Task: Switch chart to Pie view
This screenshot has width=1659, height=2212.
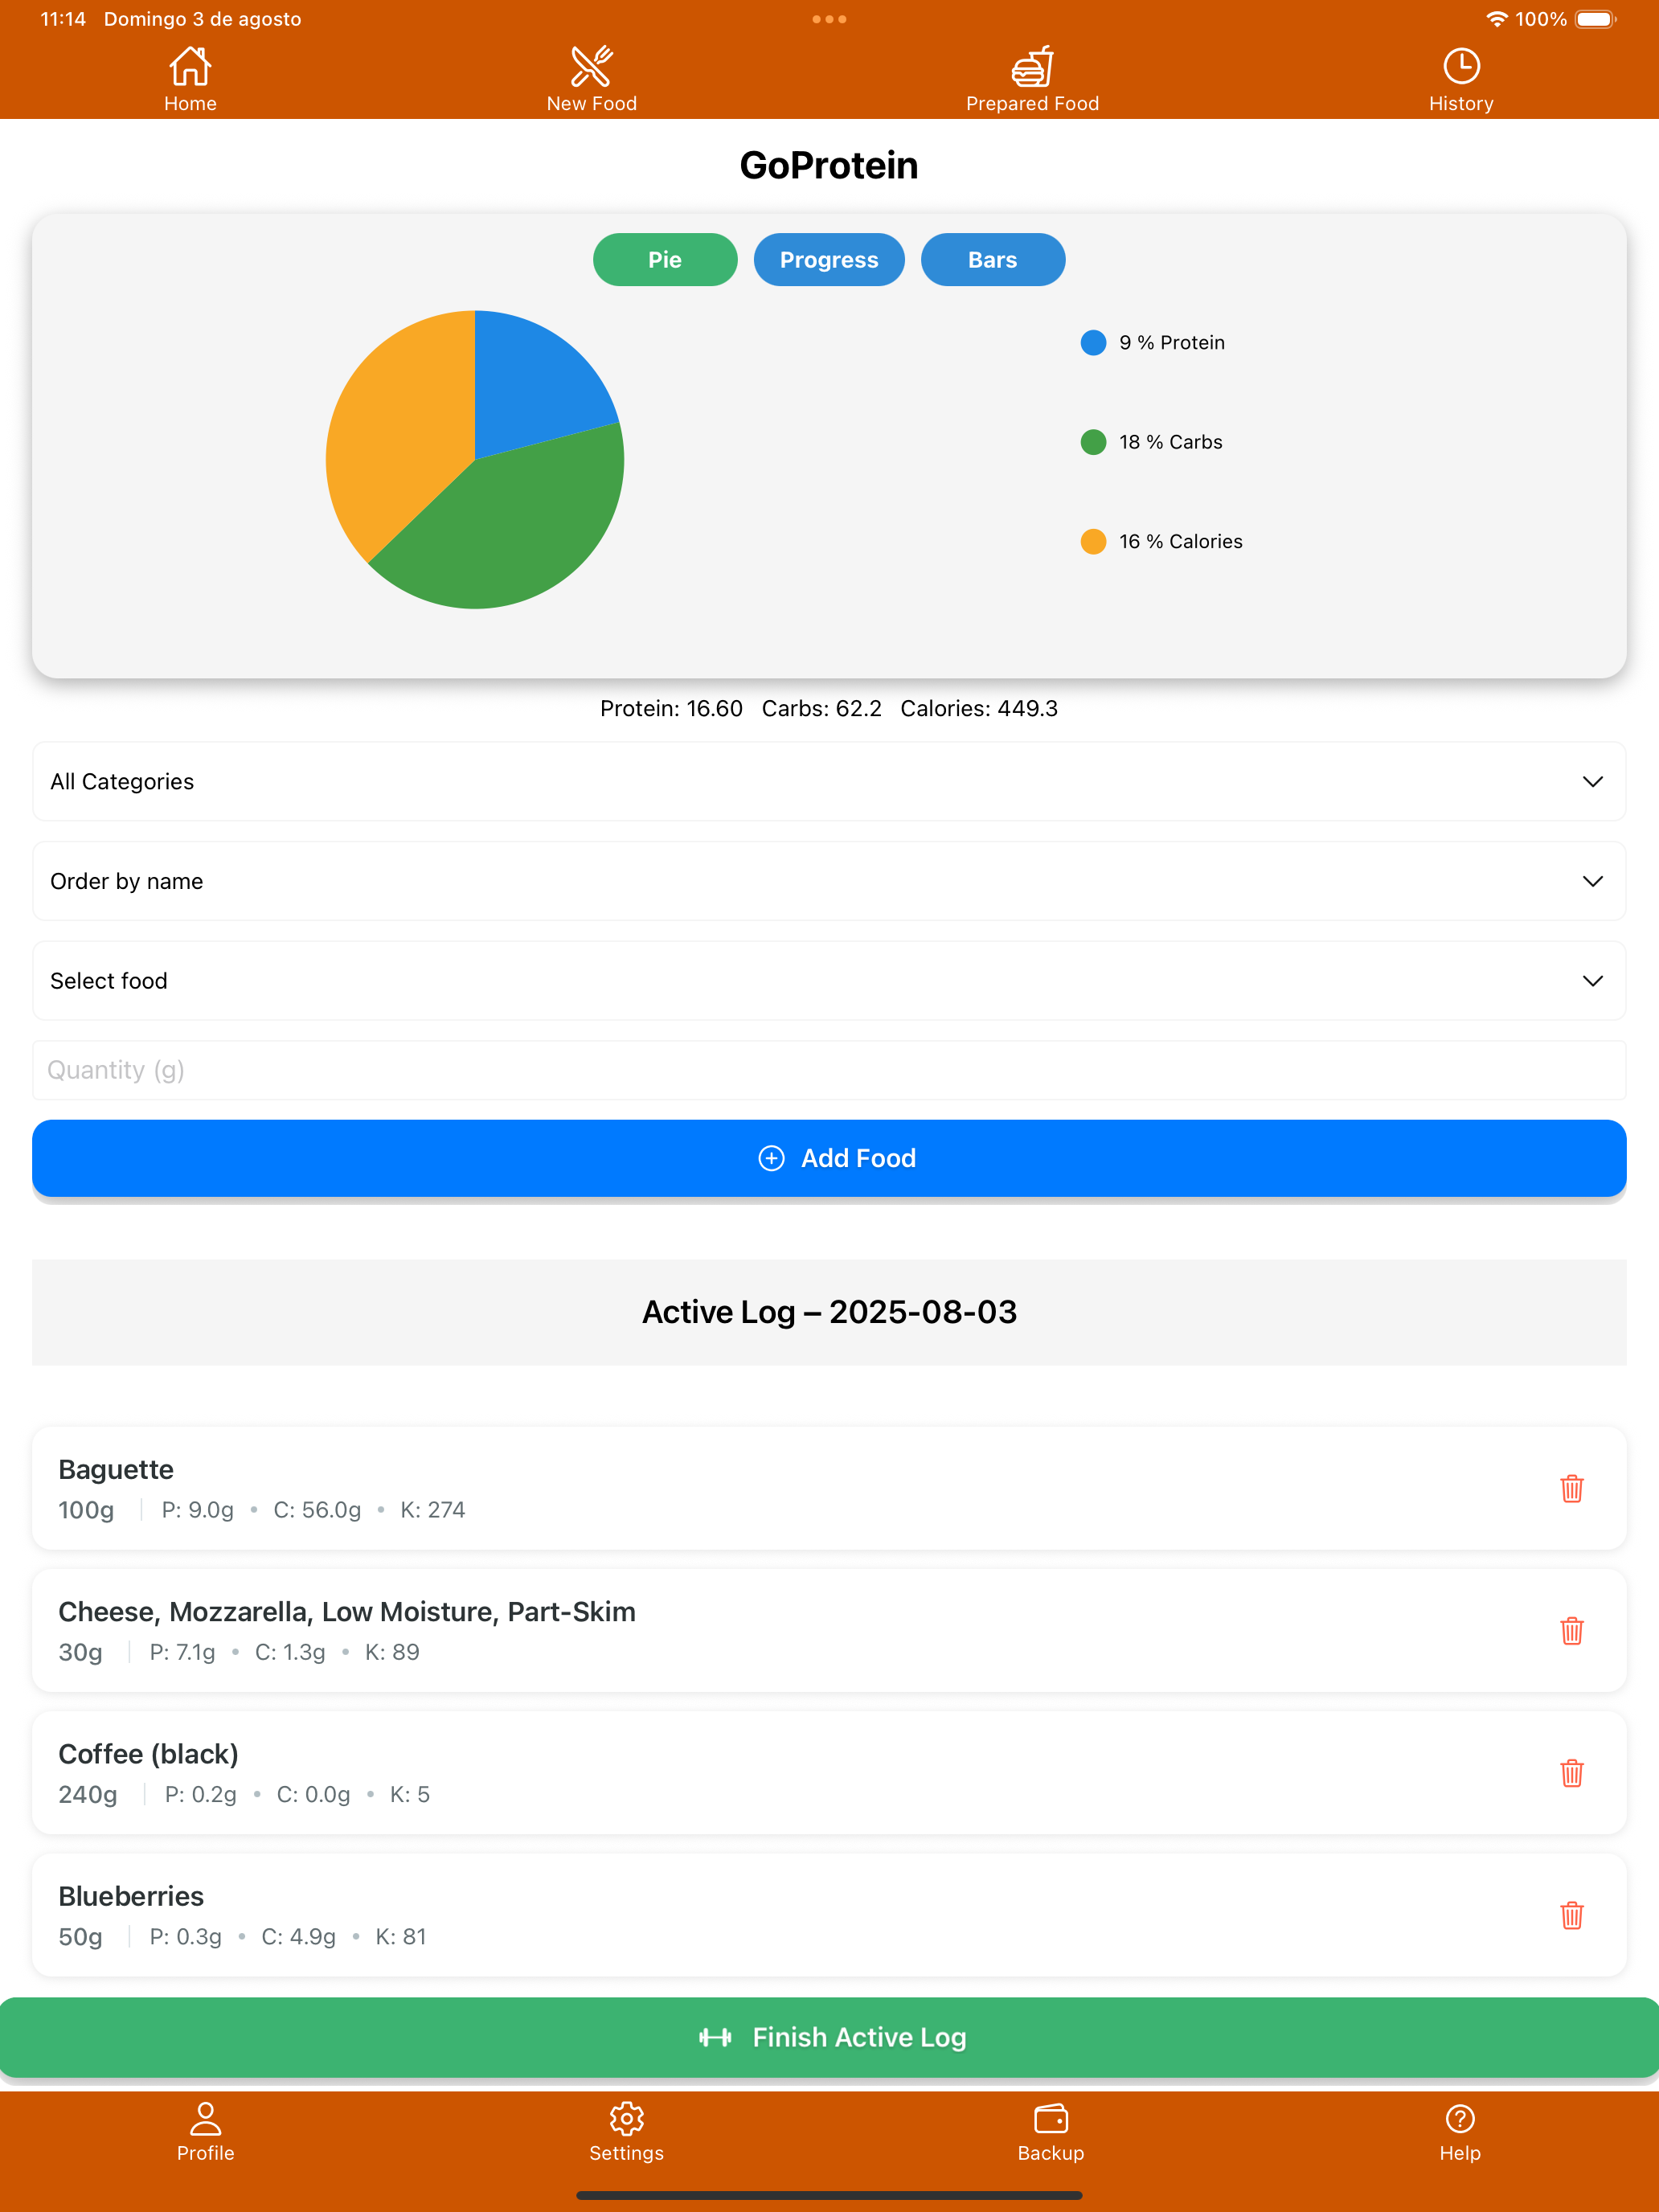Action: point(665,260)
